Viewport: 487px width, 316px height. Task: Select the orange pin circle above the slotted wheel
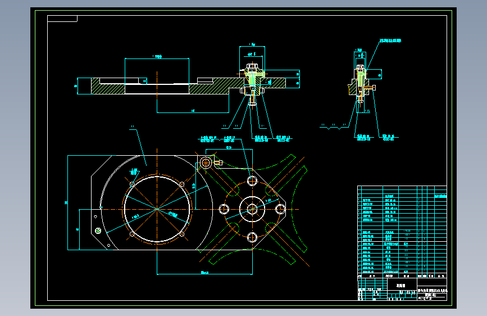(x=206, y=162)
